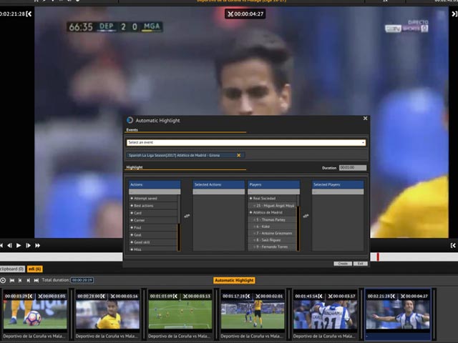Click the Highlight section header

[135, 167]
